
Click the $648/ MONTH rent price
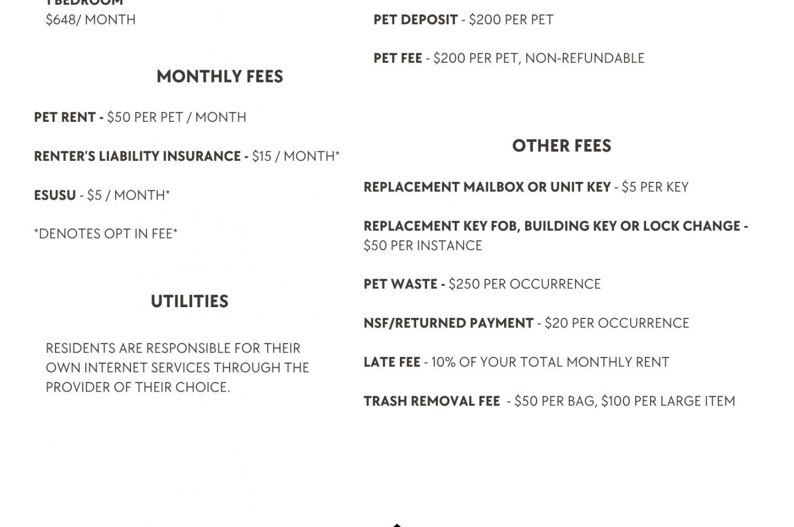click(91, 20)
